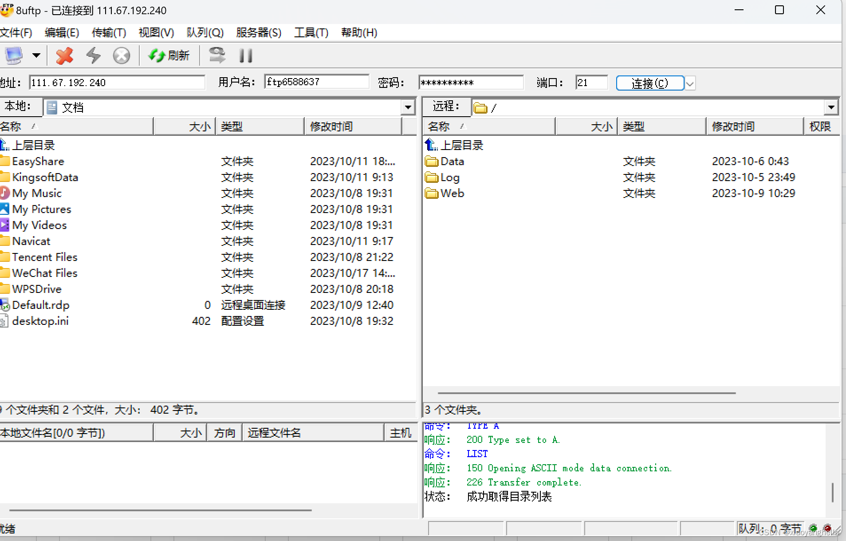The height and width of the screenshot is (541, 846).
Task: Select the My Videos folder
Action: coord(34,225)
